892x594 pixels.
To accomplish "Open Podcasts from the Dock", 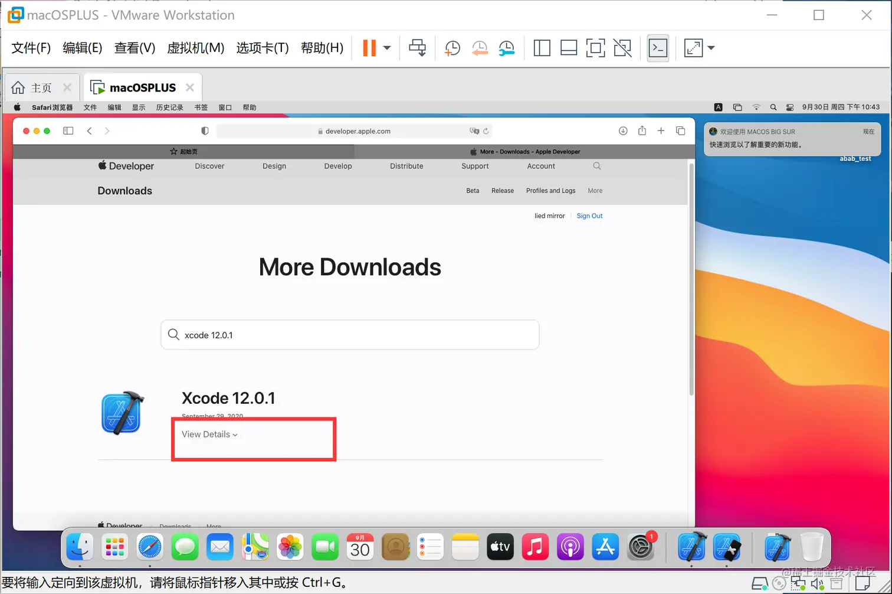I will pyautogui.click(x=570, y=547).
